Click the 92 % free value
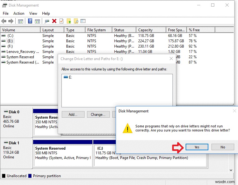 point(193,46)
